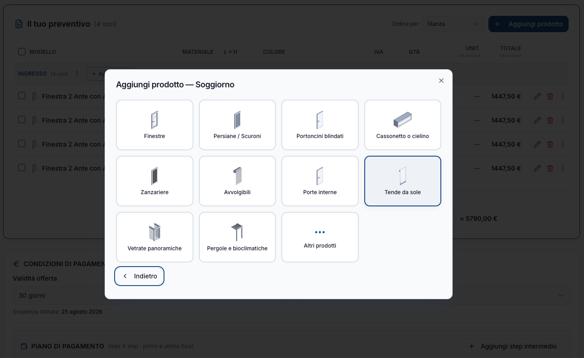584x358 pixels.
Task: Select the Avvolgibili category
Action: [237, 181]
